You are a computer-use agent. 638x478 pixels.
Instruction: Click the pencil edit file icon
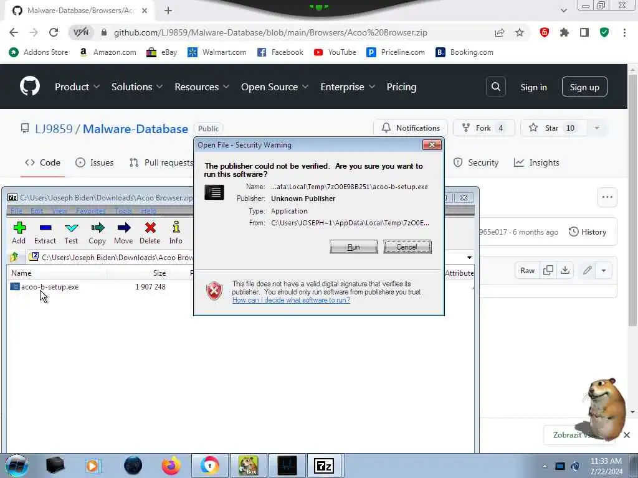point(587,270)
